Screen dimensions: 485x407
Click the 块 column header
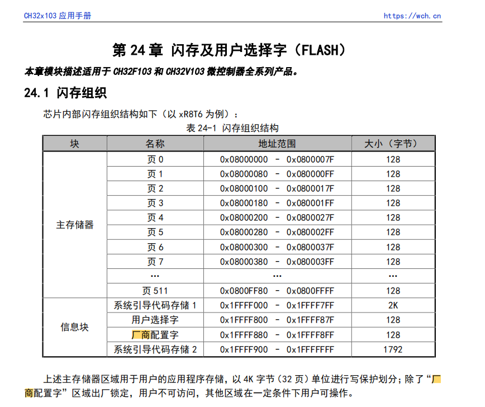(x=75, y=144)
